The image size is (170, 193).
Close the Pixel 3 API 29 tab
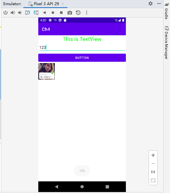[x=63, y=4]
